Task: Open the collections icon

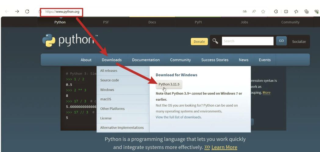Action: 307,12
